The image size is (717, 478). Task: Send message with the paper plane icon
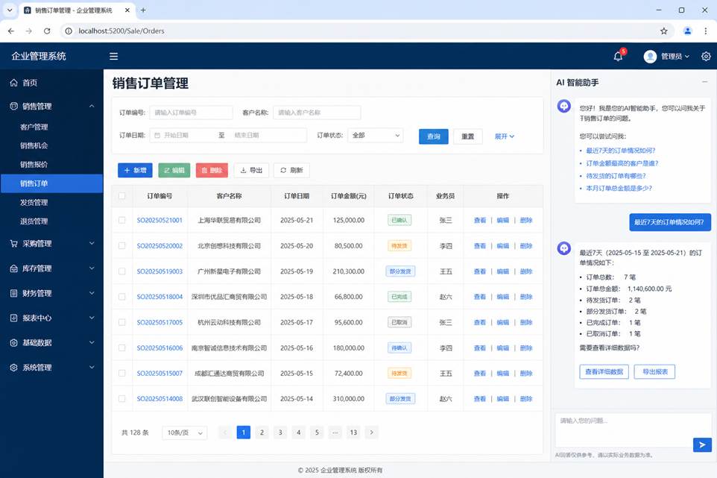point(702,444)
